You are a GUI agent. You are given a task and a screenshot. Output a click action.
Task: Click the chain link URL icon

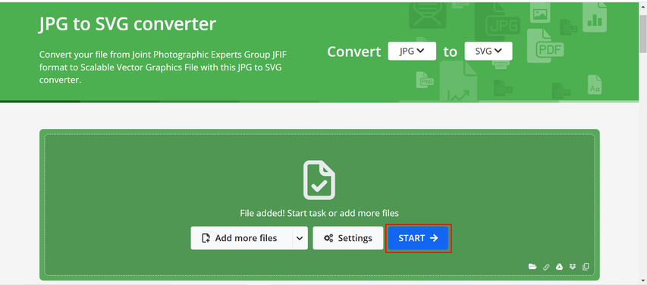coord(546,267)
